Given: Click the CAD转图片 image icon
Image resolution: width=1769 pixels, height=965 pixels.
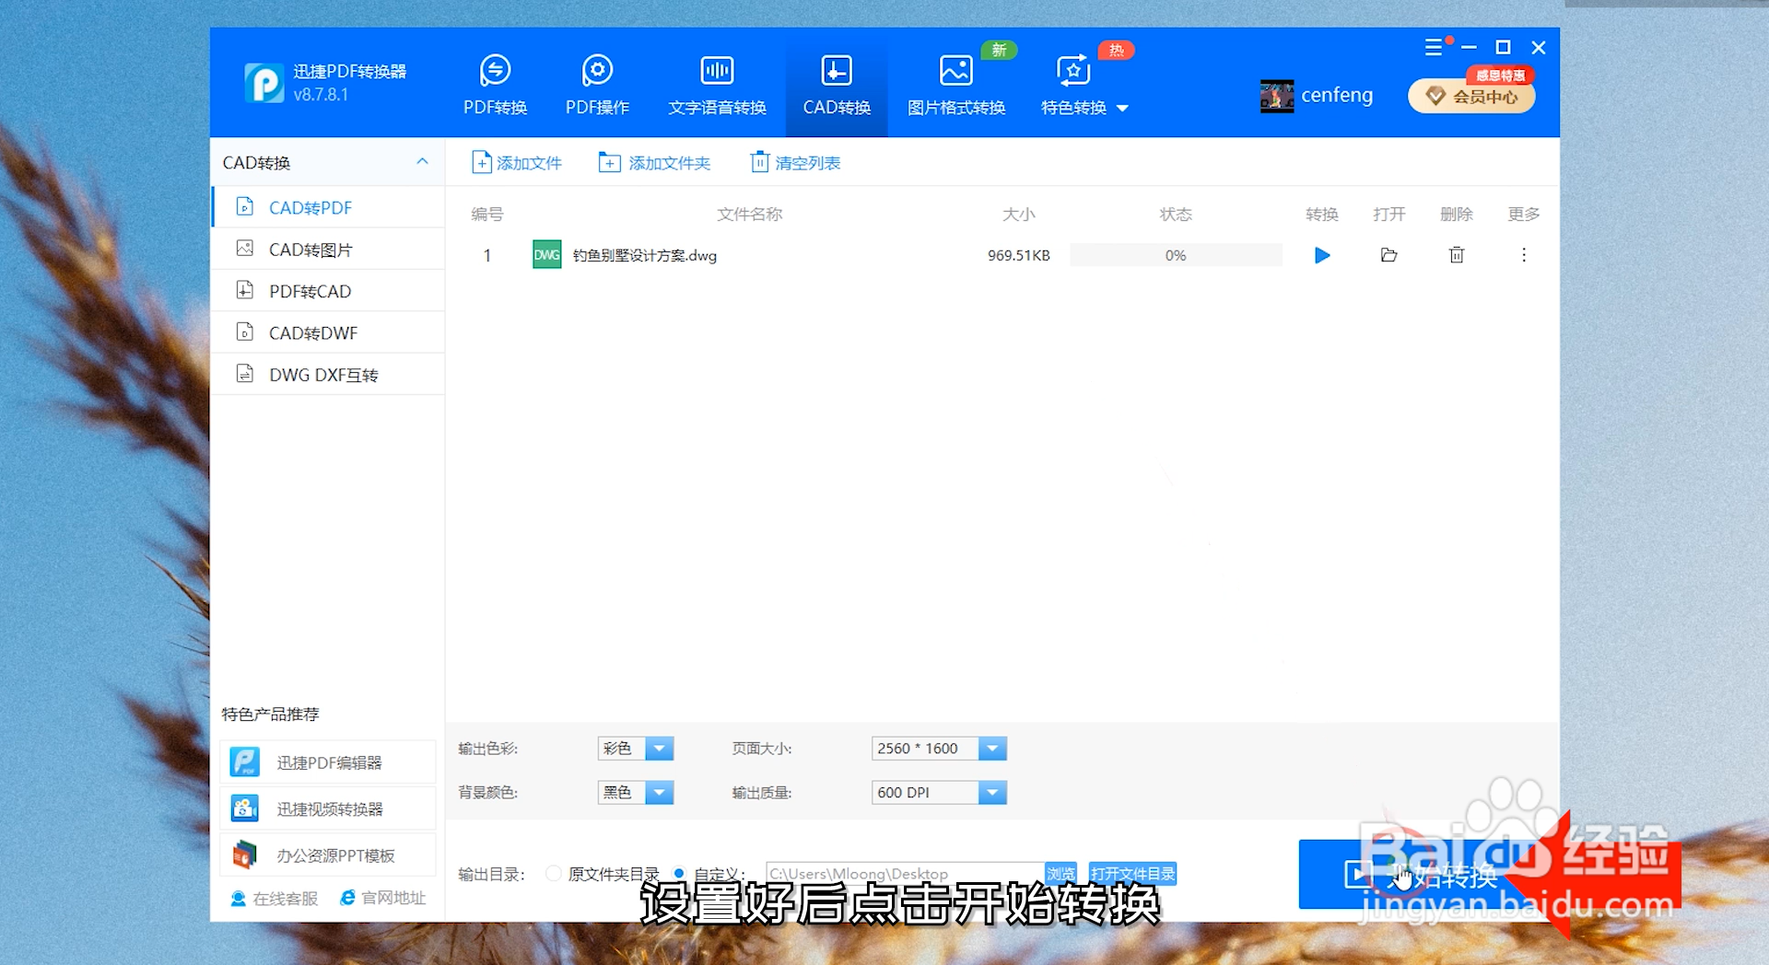Looking at the screenshot, I should (x=244, y=248).
